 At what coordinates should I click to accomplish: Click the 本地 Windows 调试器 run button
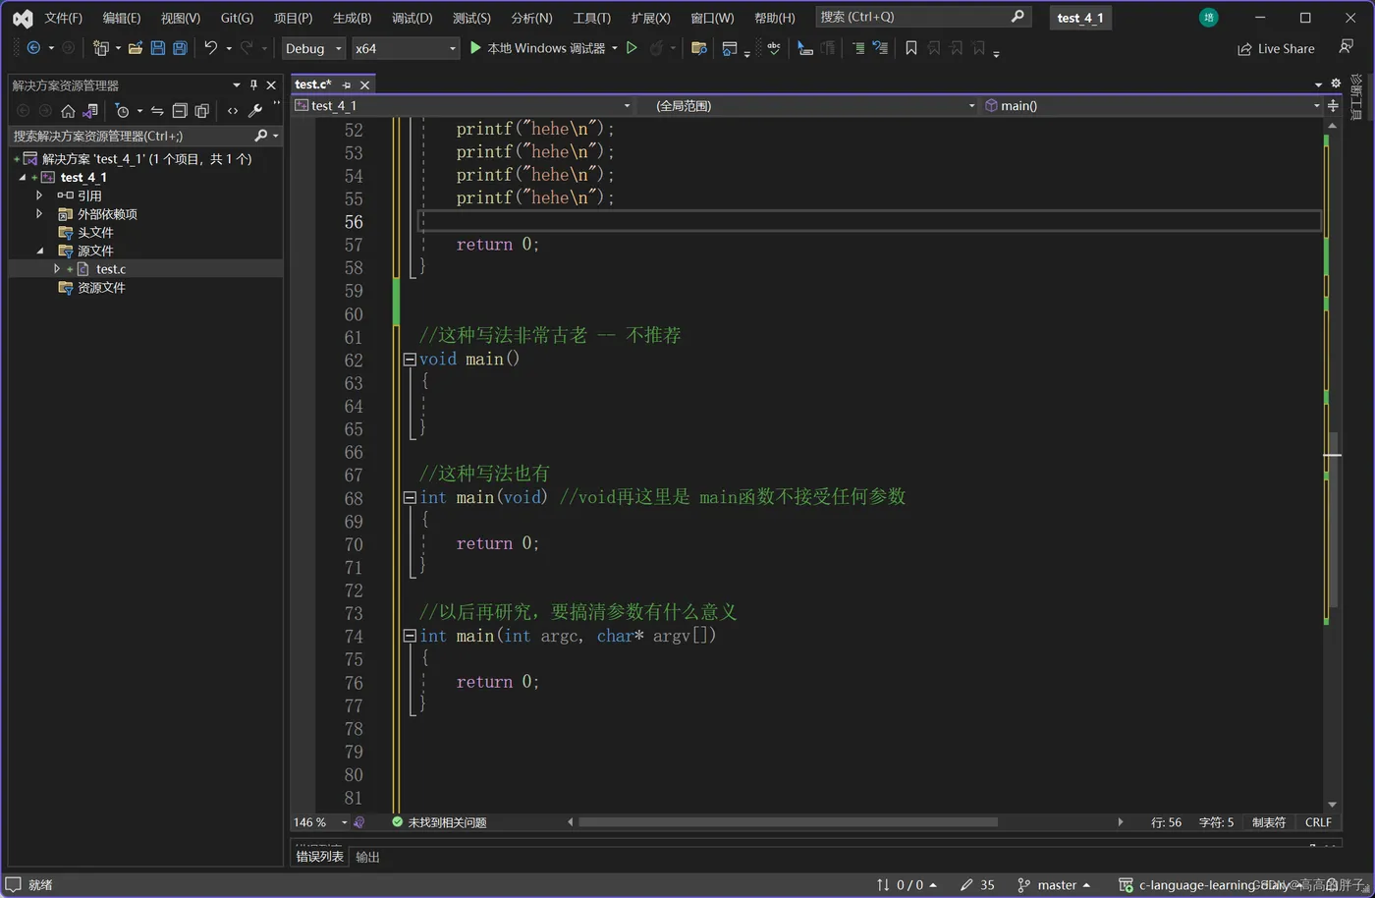pyautogui.click(x=537, y=48)
